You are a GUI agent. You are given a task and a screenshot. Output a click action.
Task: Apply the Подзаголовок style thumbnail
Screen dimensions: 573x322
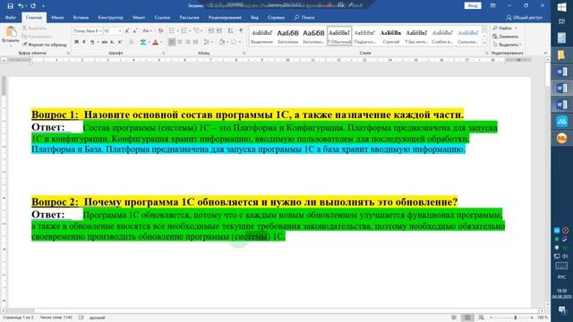[364, 36]
